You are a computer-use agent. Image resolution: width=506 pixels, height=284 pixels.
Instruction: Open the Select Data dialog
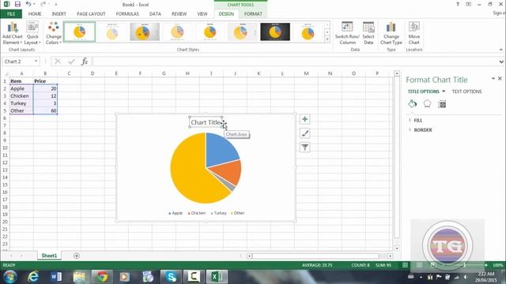coord(368,33)
